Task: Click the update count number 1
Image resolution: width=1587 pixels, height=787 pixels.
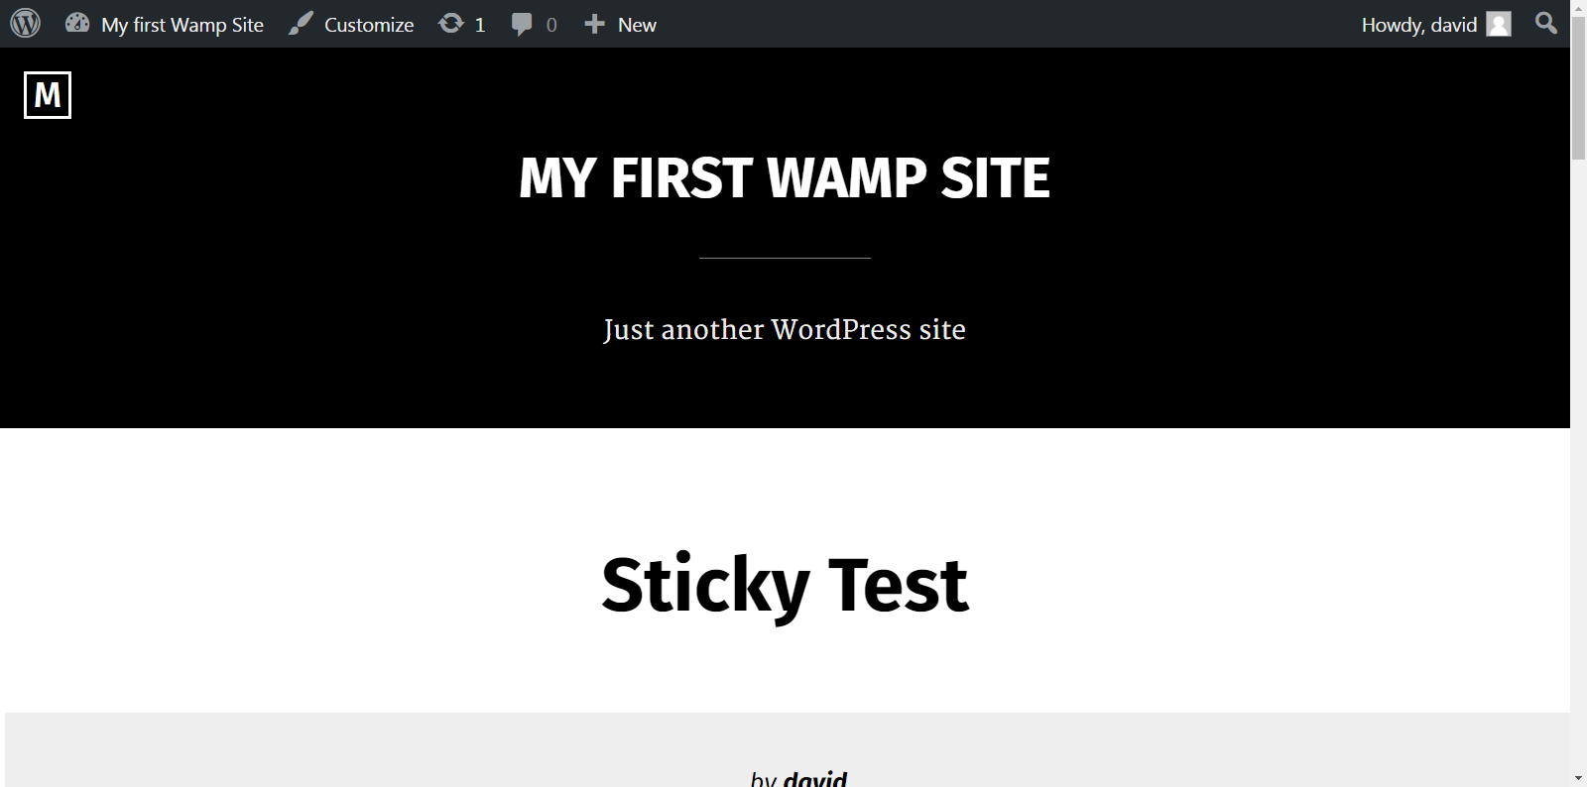Action: pyautogui.click(x=480, y=25)
